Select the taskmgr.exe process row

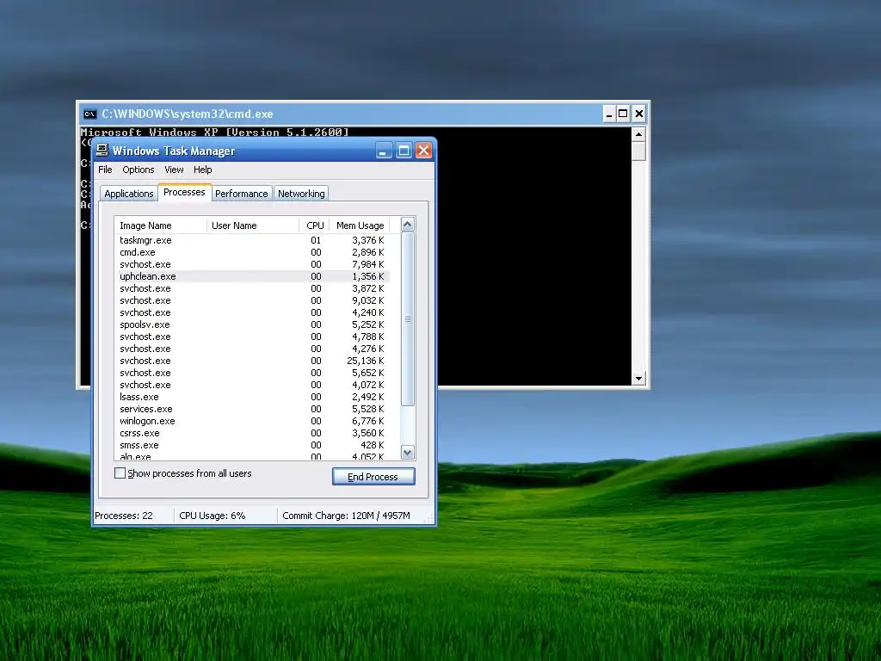pos(252,240)
